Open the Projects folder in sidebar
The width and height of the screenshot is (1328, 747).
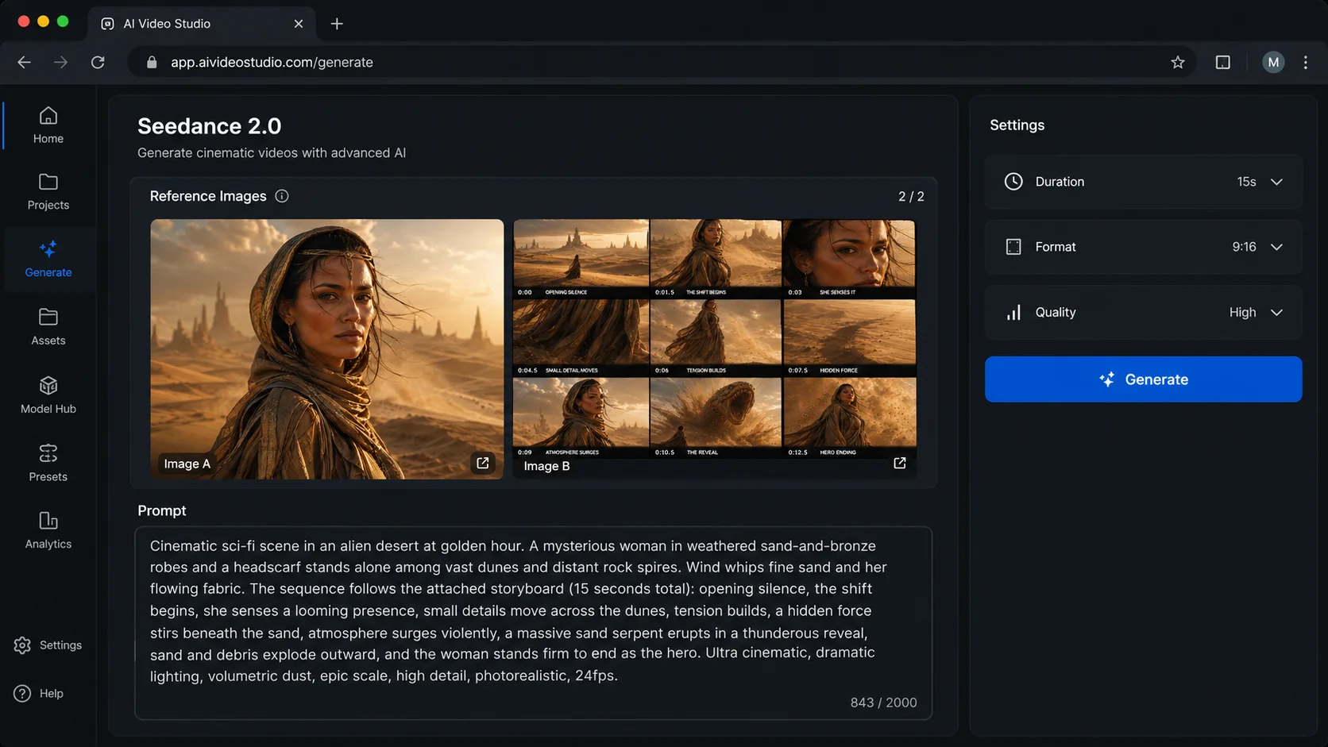pyautogui.click(x=48, y=192)
